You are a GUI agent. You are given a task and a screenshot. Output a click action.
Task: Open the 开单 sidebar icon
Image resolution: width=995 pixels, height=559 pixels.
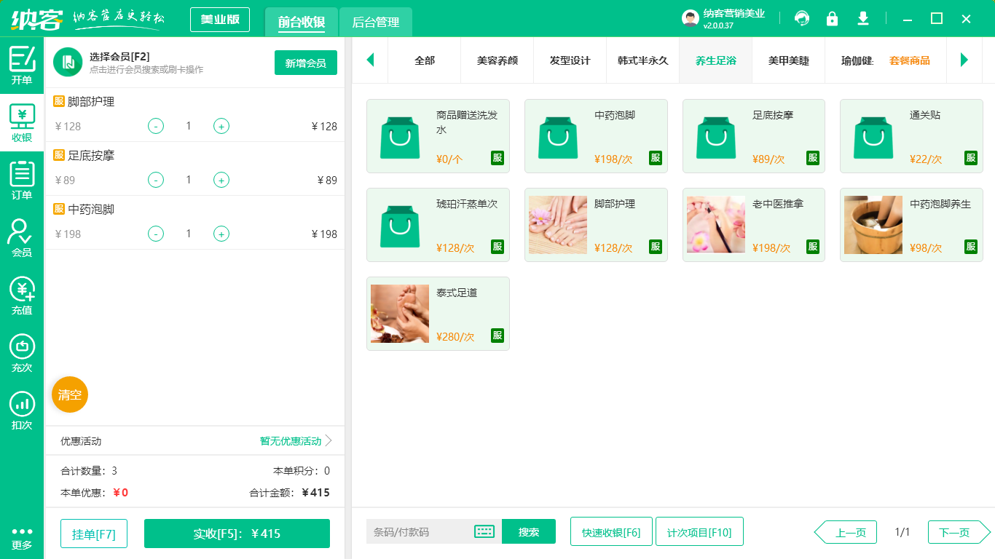click(x=22, y=66)
